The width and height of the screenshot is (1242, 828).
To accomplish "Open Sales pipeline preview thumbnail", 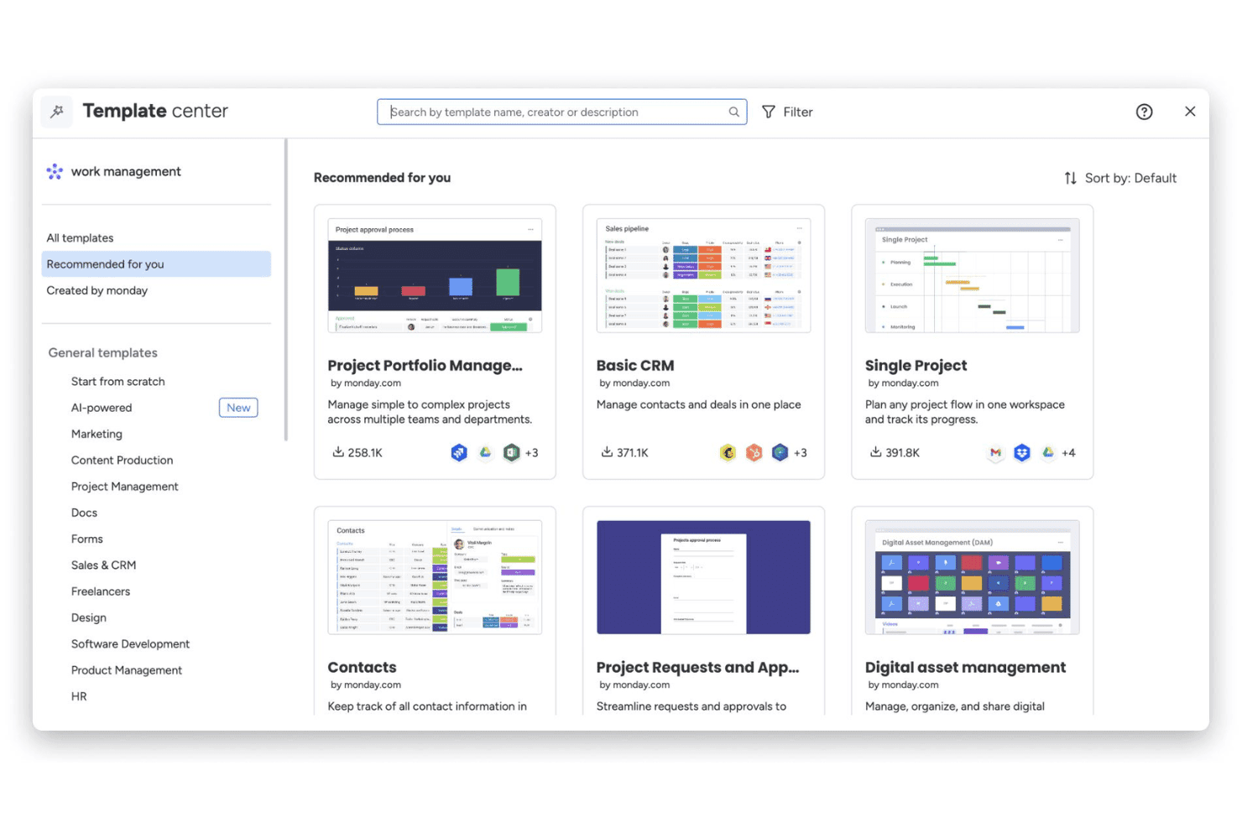I will [703, 276].
